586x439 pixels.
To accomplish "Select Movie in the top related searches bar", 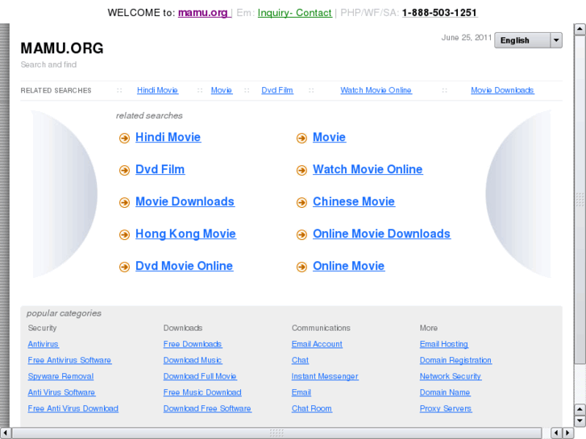I will 222,90.
